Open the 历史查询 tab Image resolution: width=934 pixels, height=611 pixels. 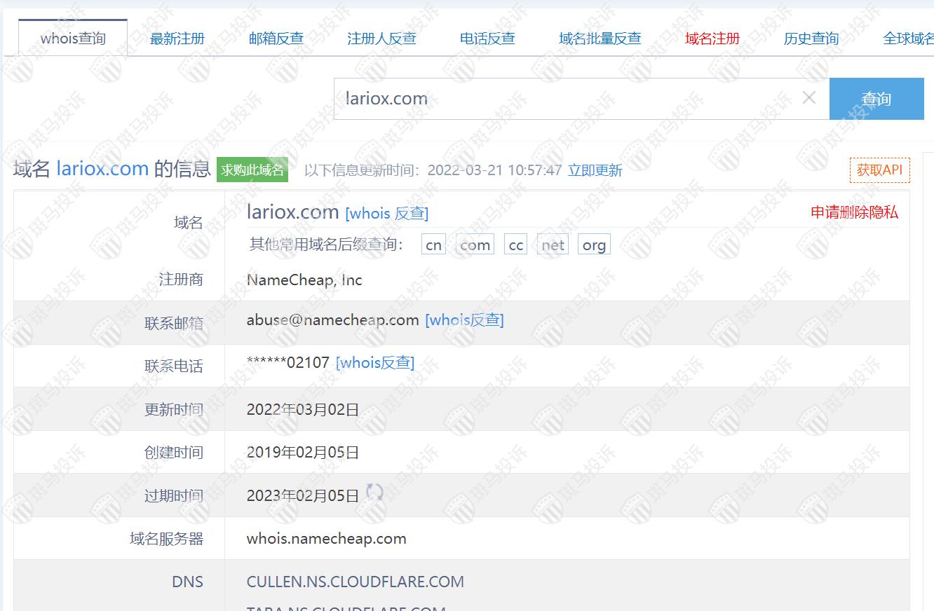tap(811, 39)
